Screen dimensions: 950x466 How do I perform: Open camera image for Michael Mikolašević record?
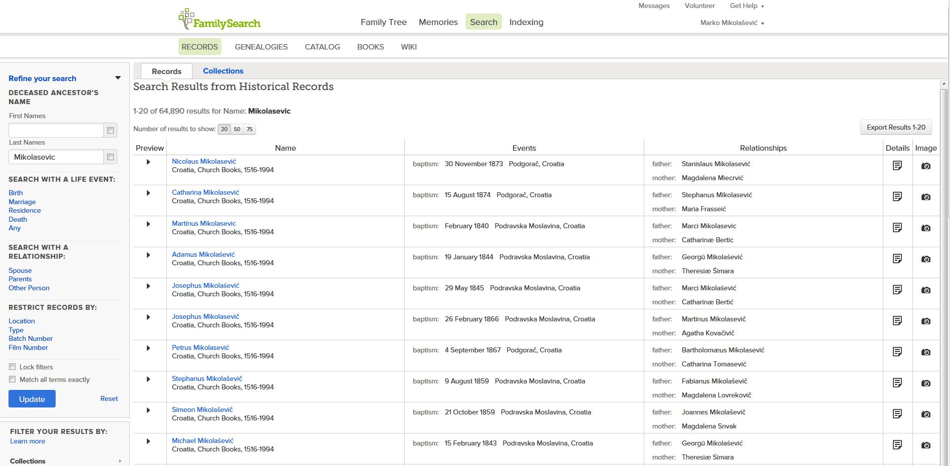925,445
